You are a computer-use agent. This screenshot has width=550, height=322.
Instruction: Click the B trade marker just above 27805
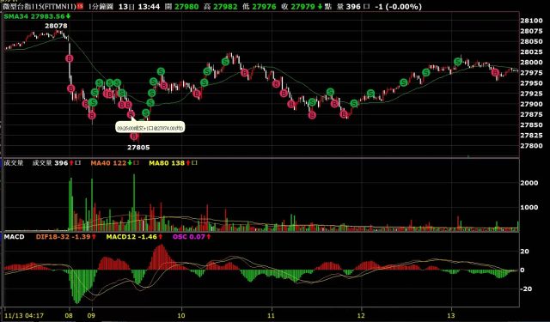point(134,137)
